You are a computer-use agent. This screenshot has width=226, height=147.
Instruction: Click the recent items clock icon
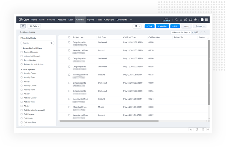[203, 129]
